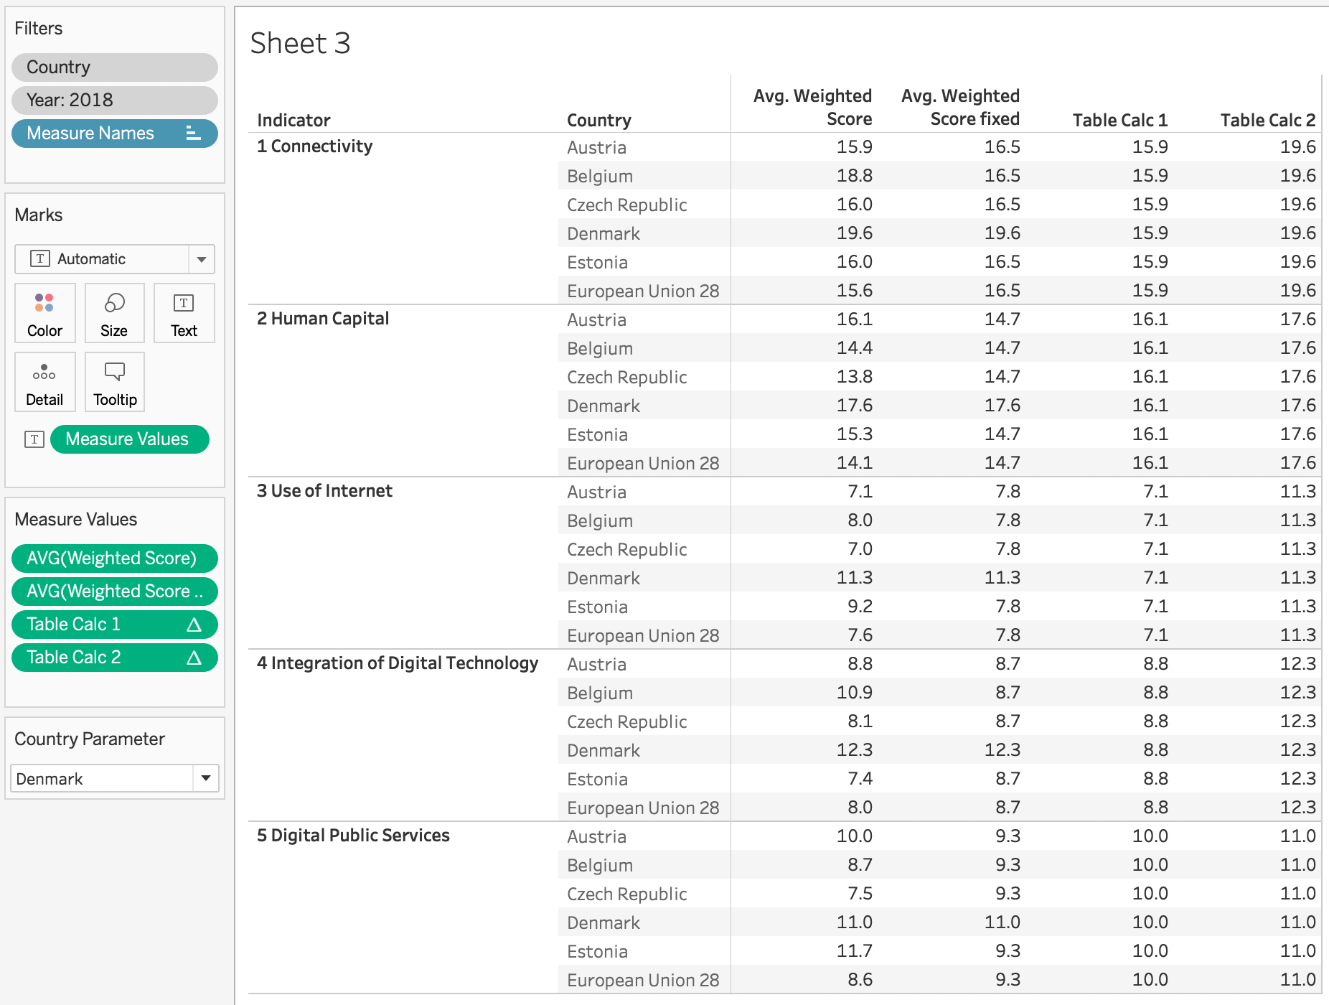Click the 13.8 value in Human Capital
Image resolution: width=1329 pixels, height=1005 pixels.
pos(854,377)
